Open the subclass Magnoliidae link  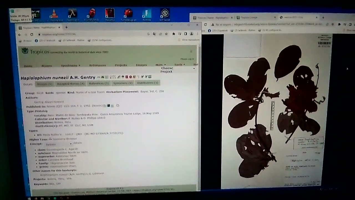pos(70,152)
